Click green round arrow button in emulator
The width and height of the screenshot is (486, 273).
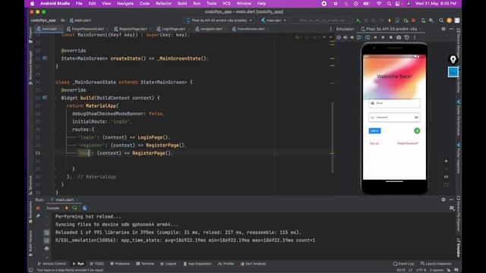[x=417, y=131]
